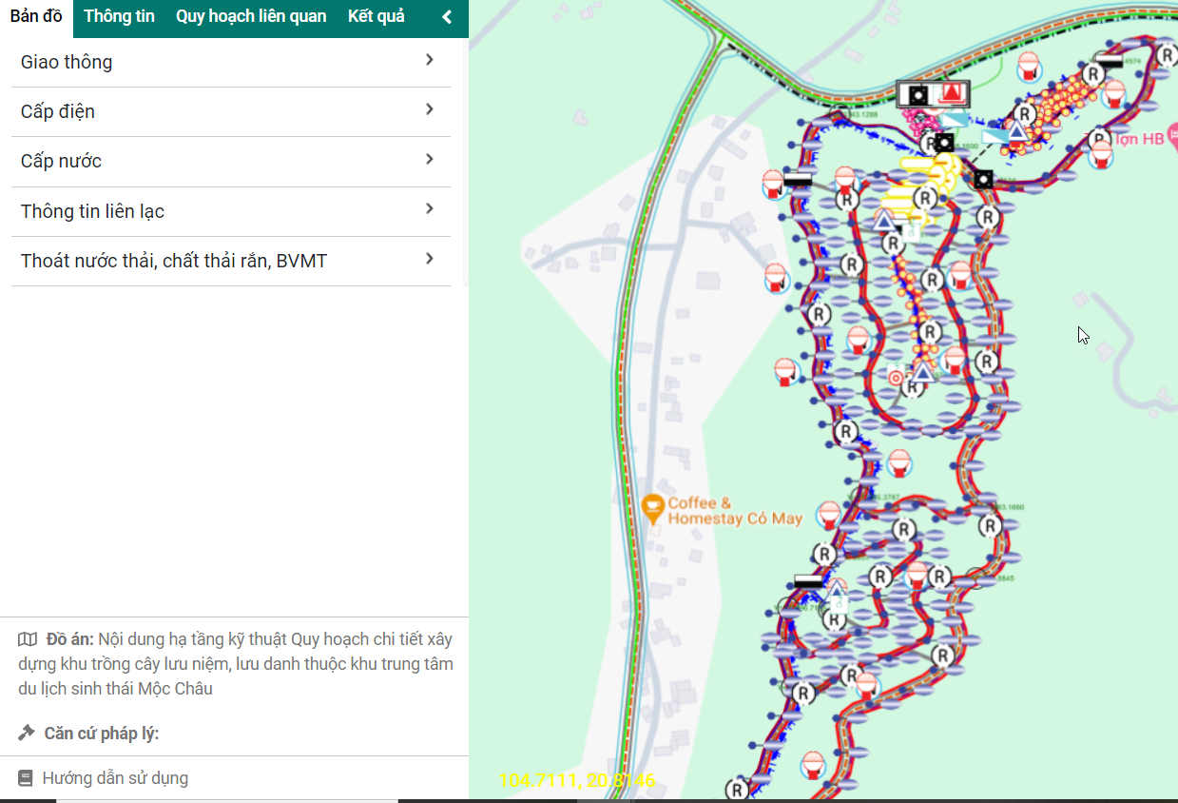Open the Cấp nước layer group
Screen dimensions: 1178x803
[430, 160]
